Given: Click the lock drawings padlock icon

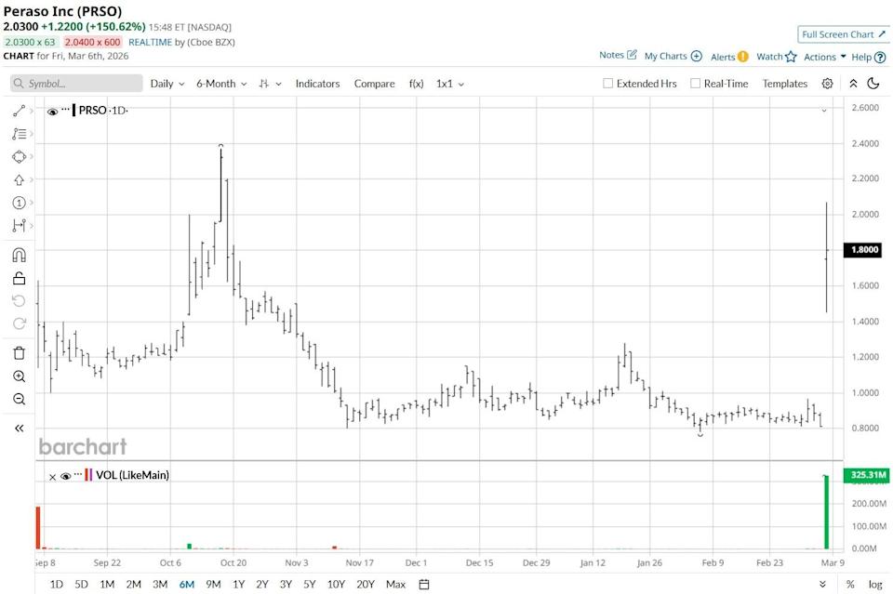Looking at the screenshot, I should click(x=19, y=278).
